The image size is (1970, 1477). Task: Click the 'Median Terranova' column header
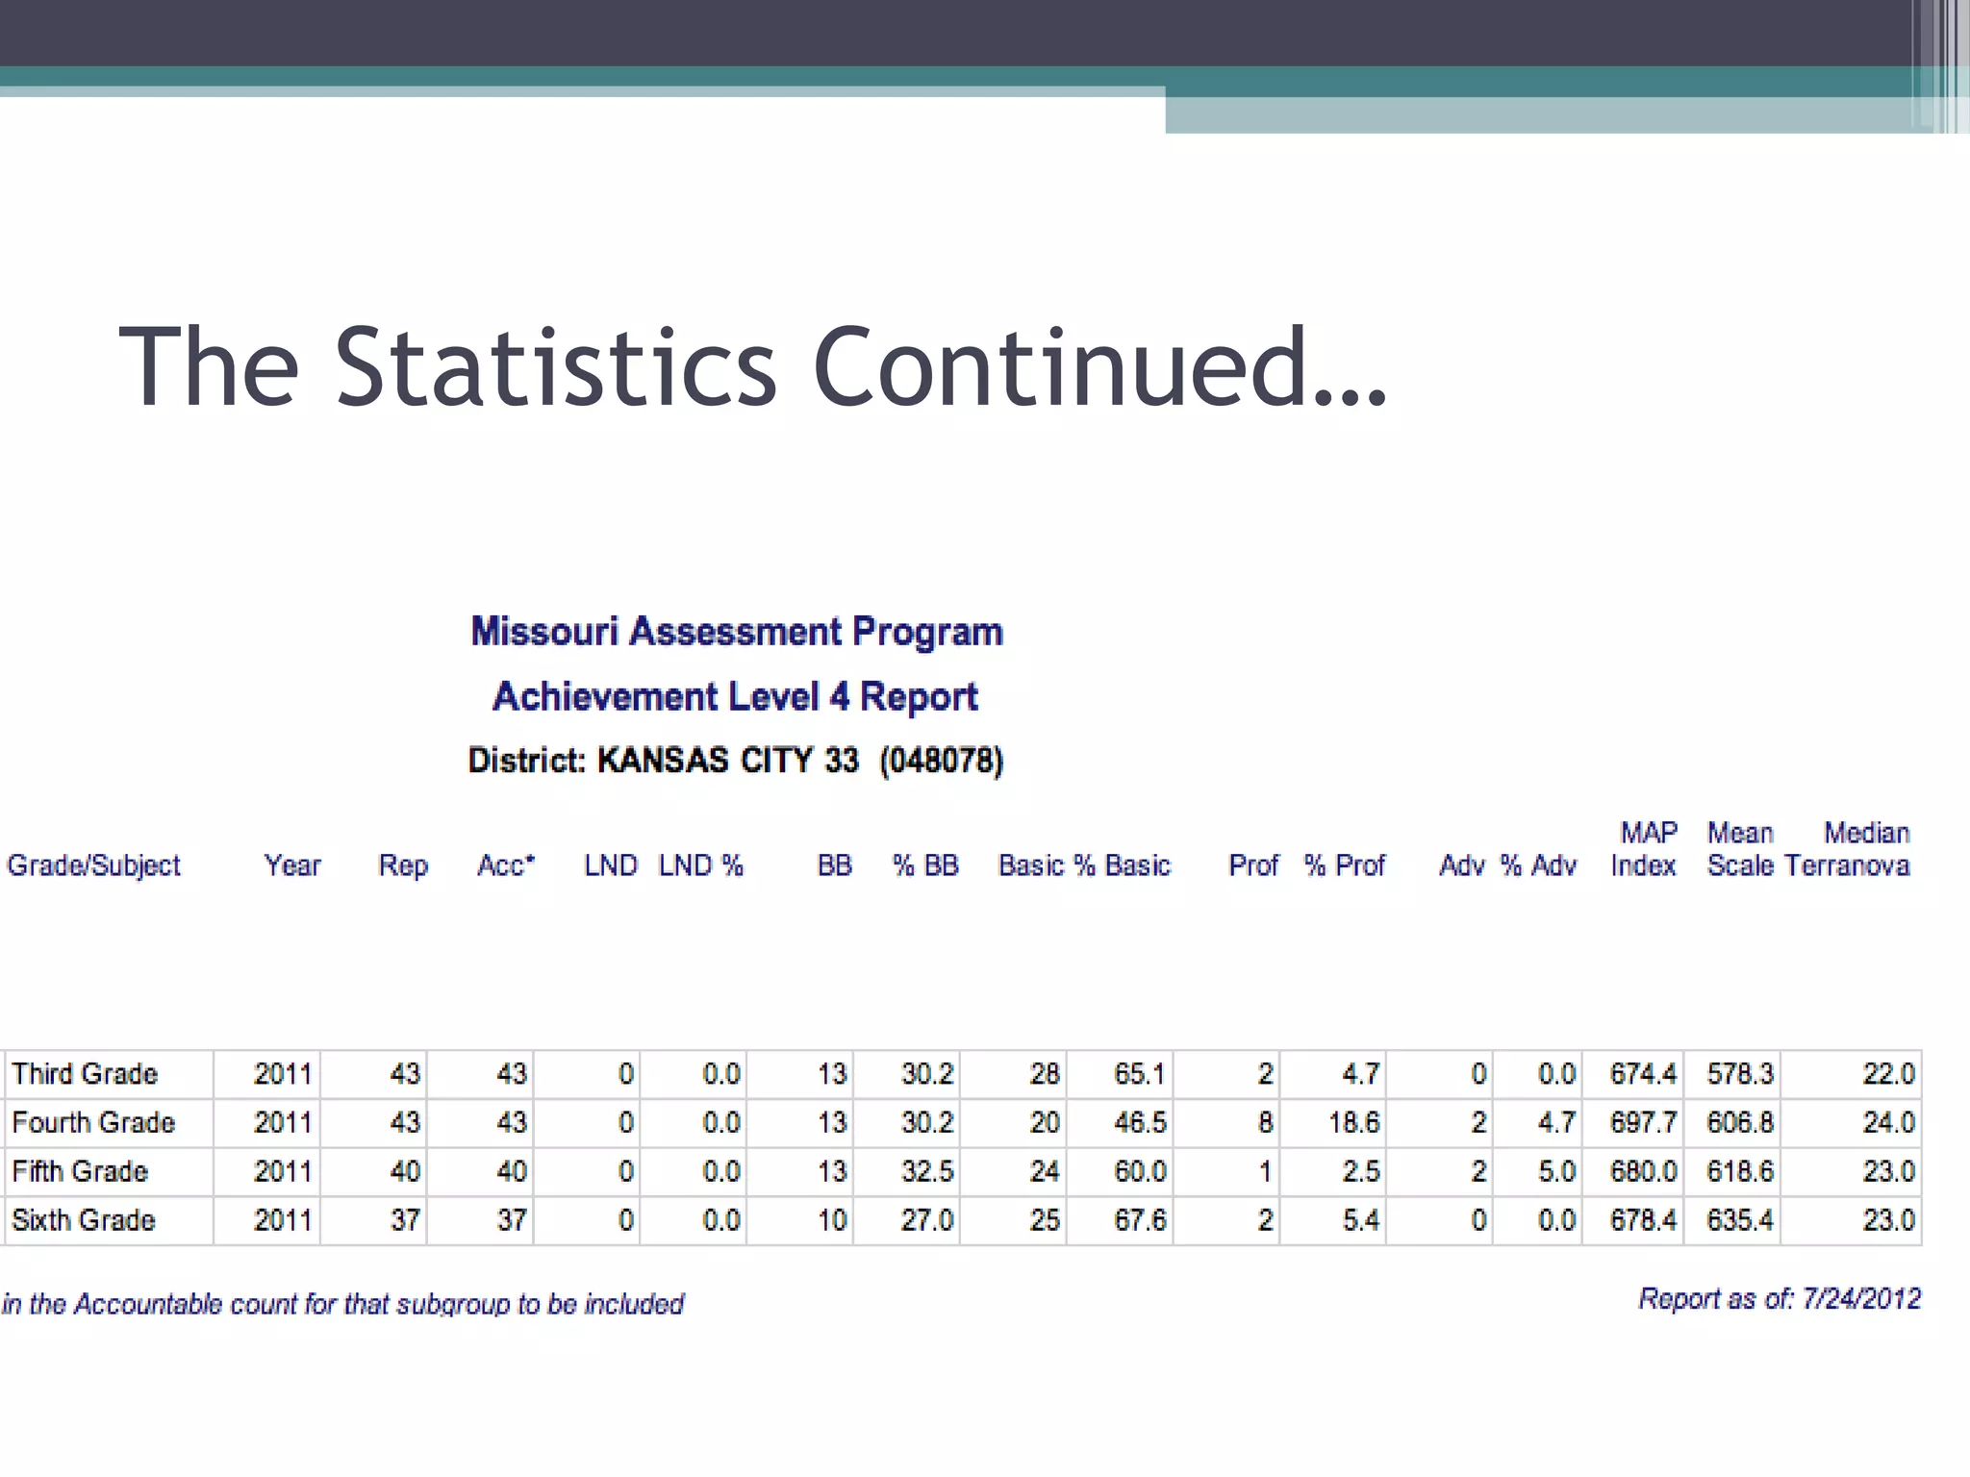[1847, 849]
